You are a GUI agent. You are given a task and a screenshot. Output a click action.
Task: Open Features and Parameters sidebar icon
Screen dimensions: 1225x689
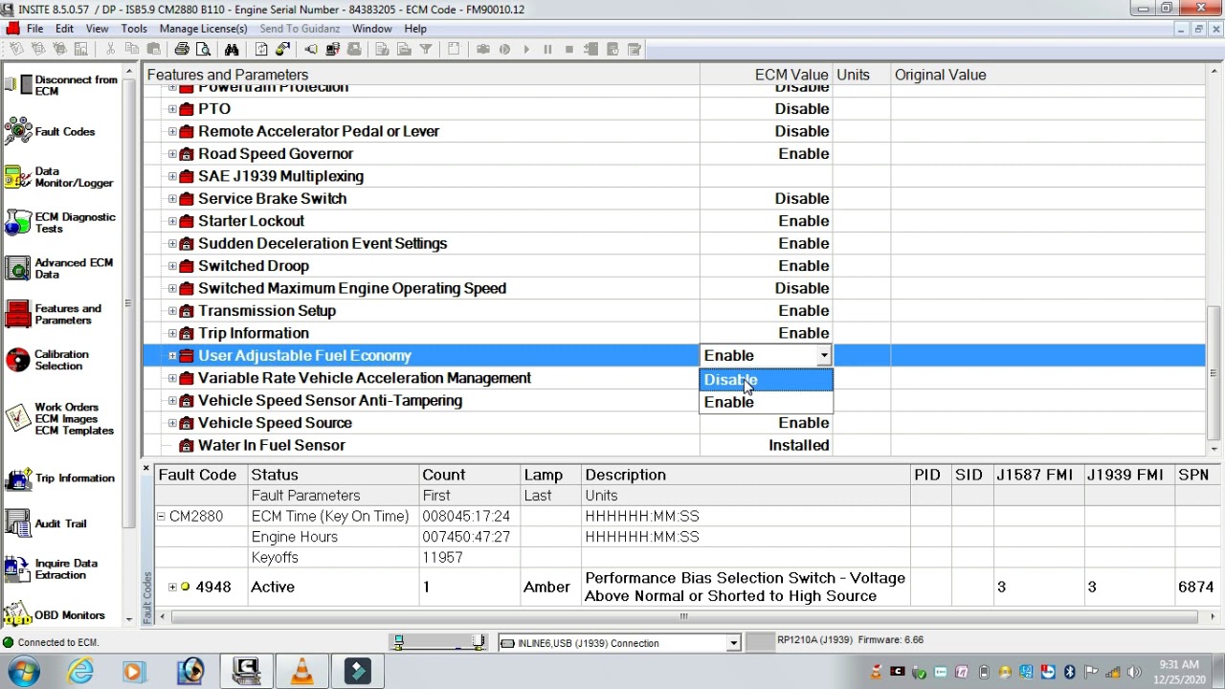coord(18,314)
